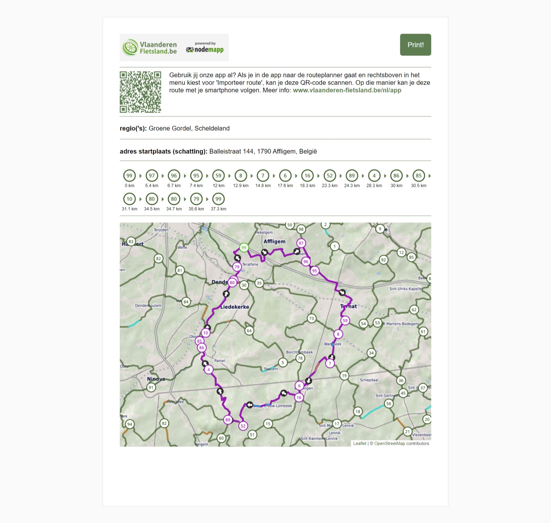Click the nodemapp logo
Viewport: 551px width, 523px height.
[x=205, y=48]
